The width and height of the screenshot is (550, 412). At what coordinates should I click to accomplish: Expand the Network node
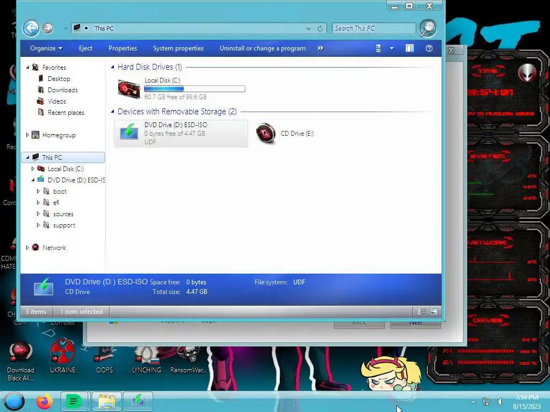click(x=27, y=248)
